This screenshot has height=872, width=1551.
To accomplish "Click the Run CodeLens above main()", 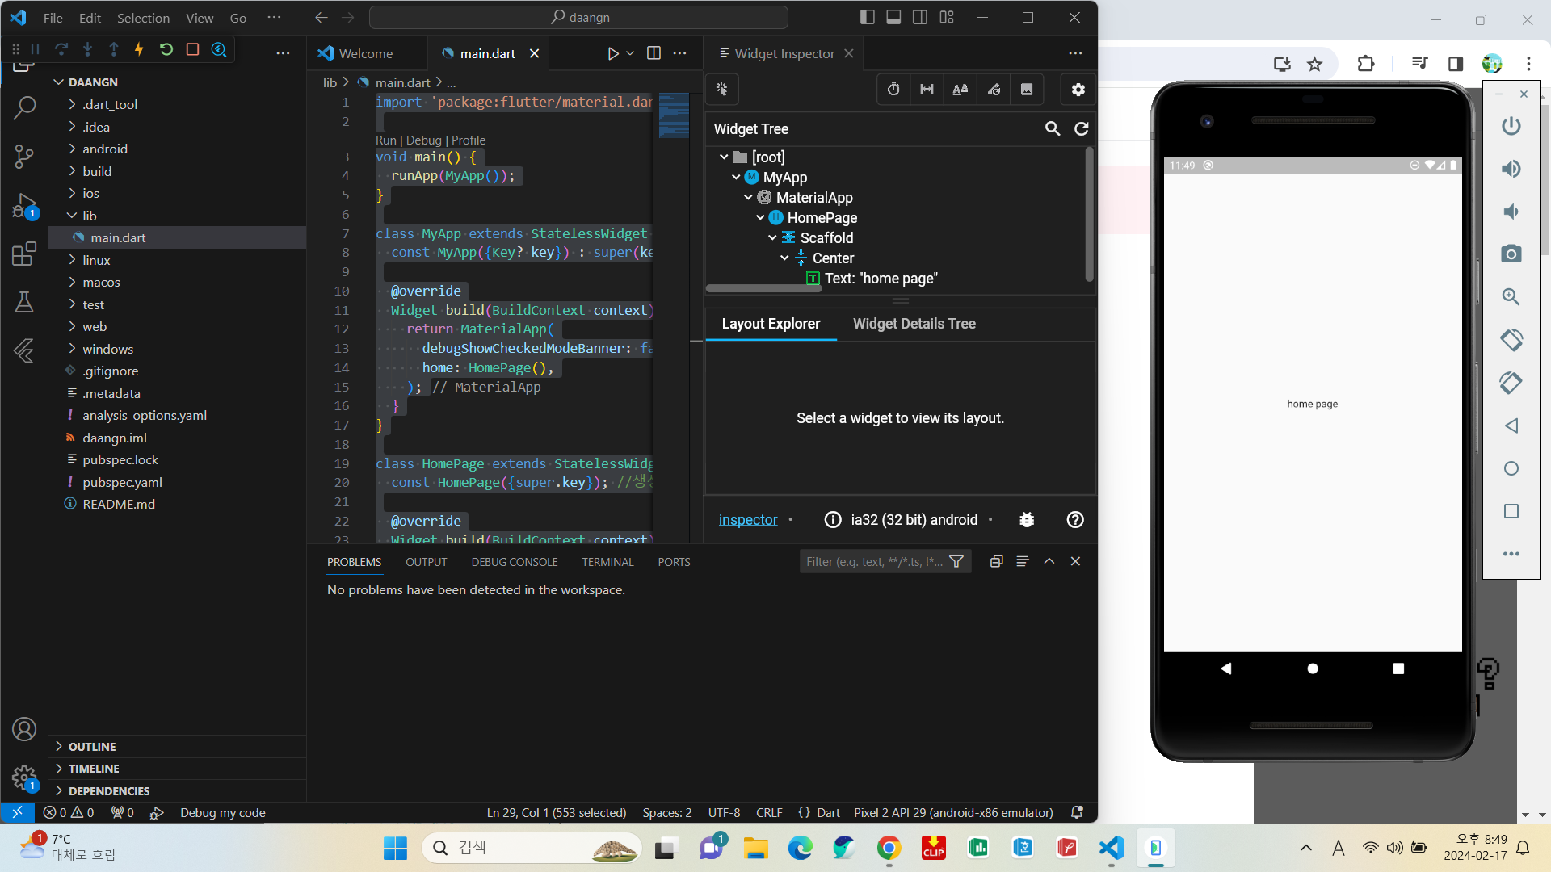I will coord(386,140).
